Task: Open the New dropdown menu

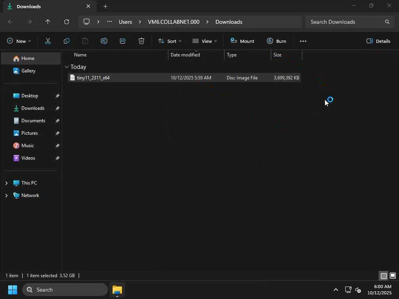Action: [19, 41]
